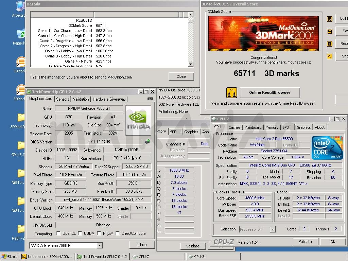Toggle the DirectCompute checkbox
The height and width of the screenshot is (261, 348).
(118, 233)
